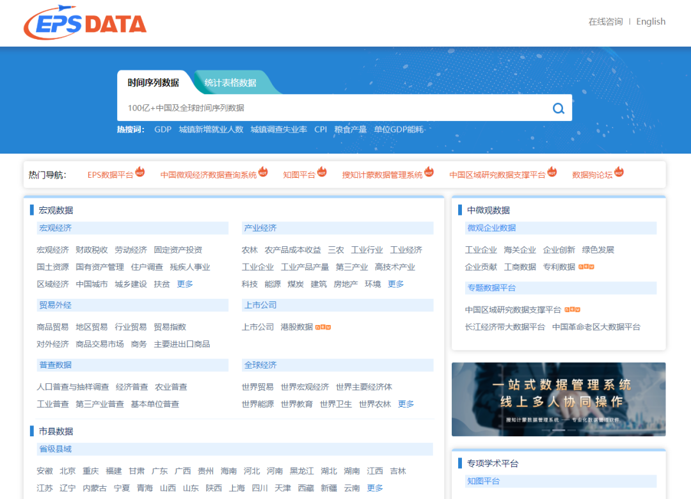Switch to 统计表格数据 tab
This screenshot has width=691, height=499.
point(230,83)
